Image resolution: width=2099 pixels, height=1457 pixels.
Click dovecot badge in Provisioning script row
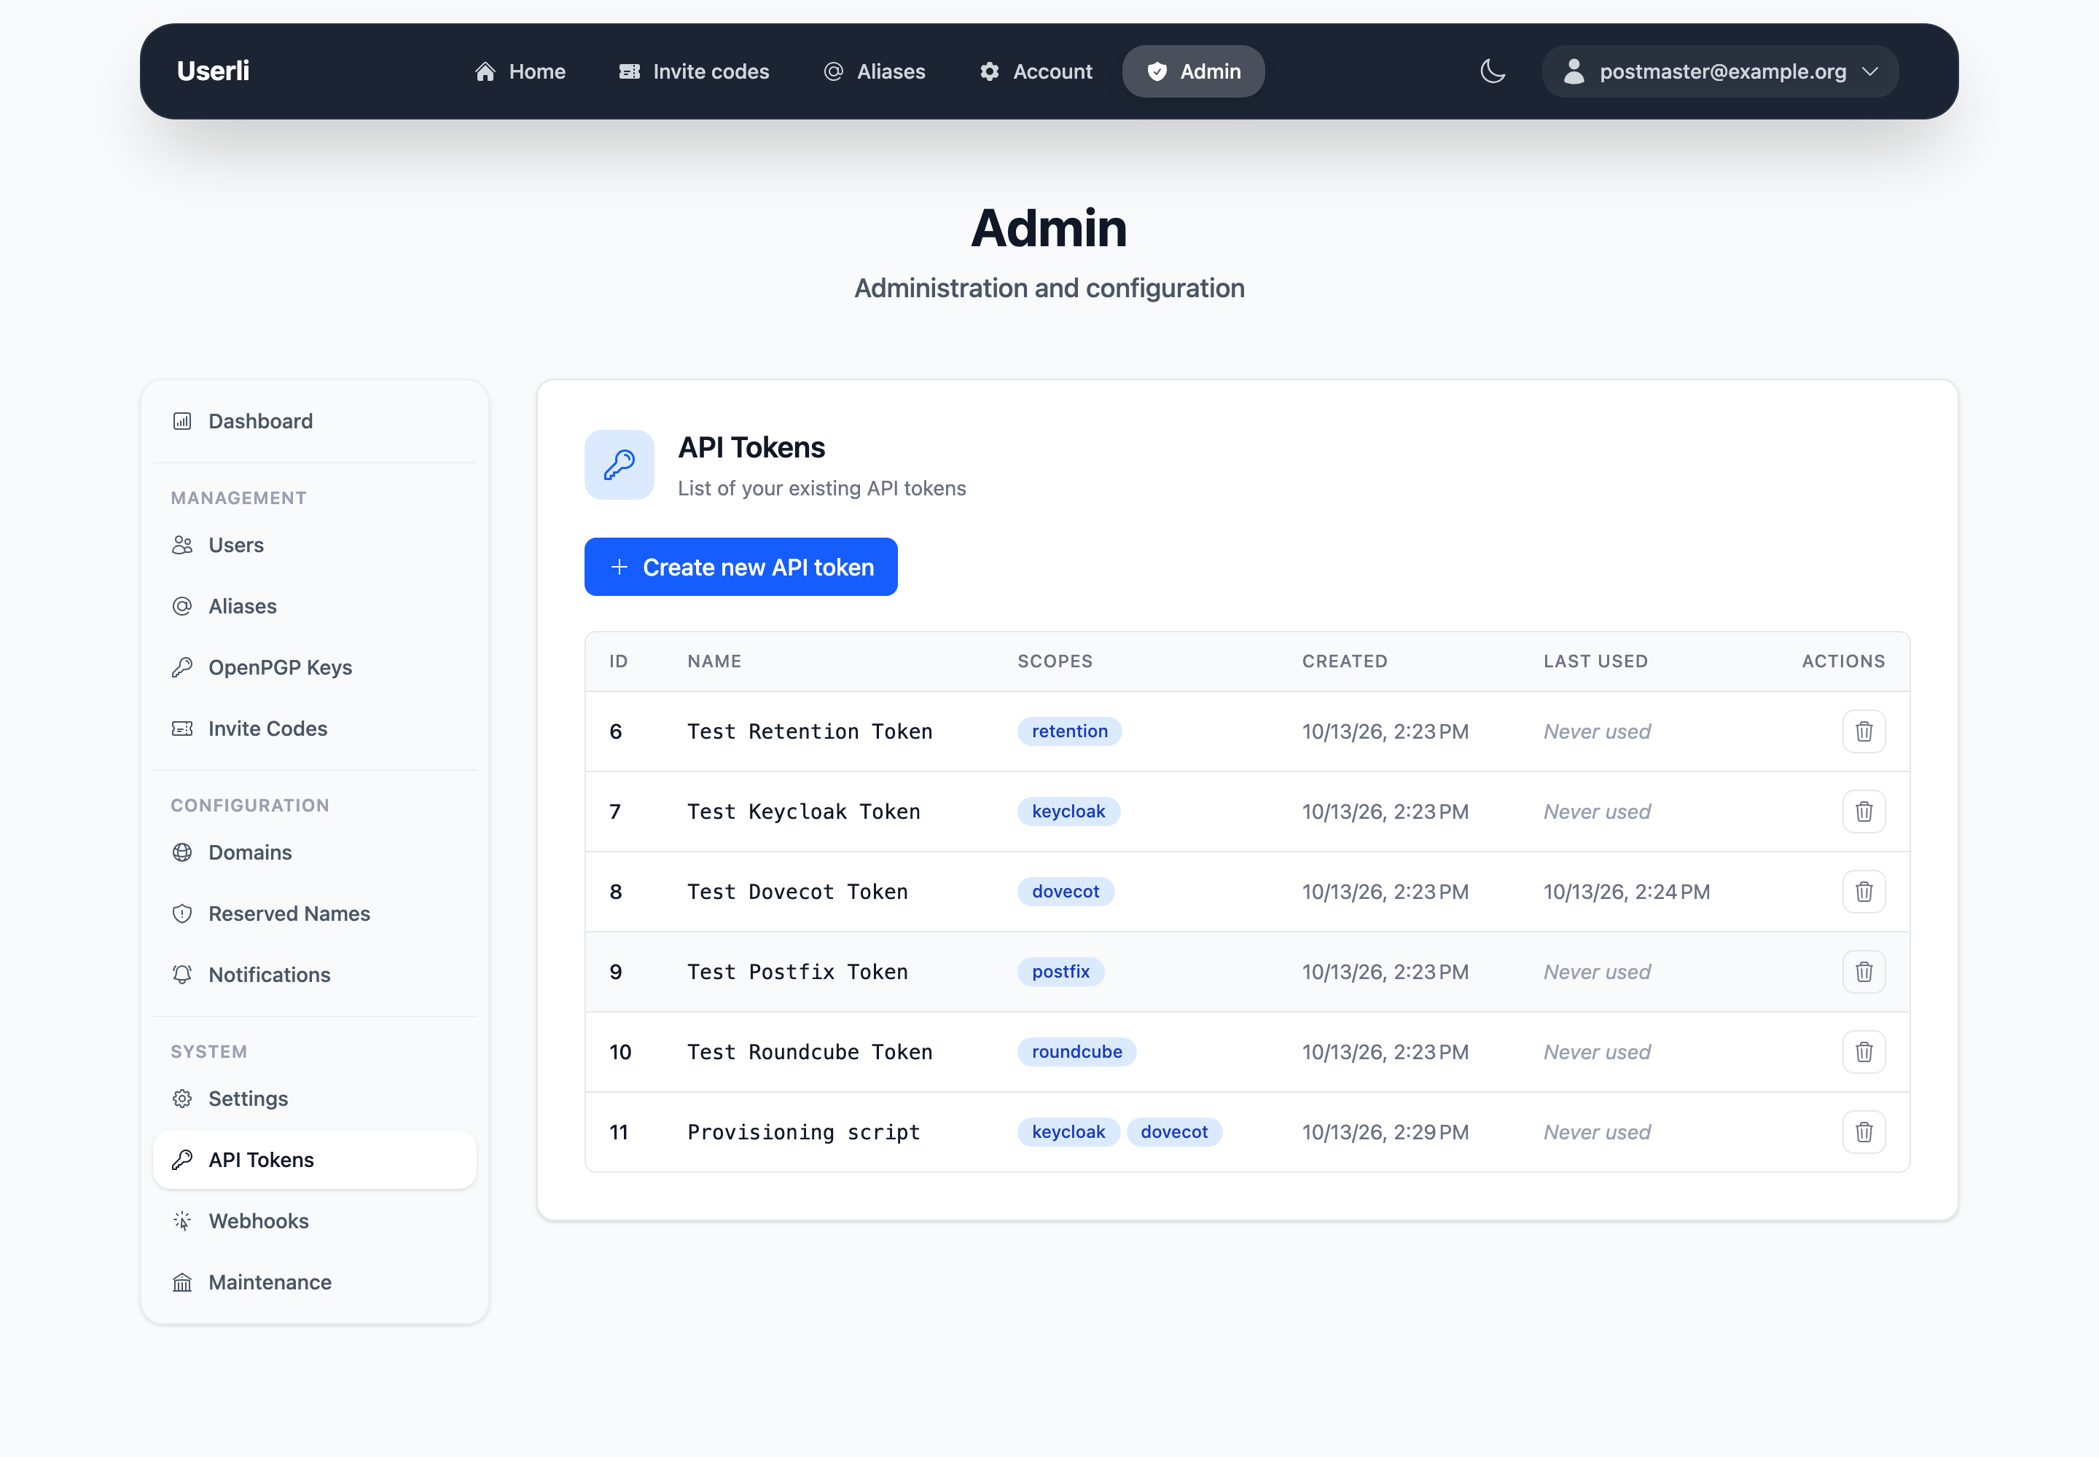point(1173,1132)
